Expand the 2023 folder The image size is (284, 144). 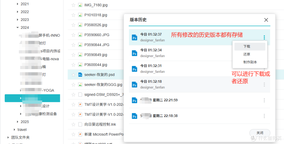click(x=18, y=19)
